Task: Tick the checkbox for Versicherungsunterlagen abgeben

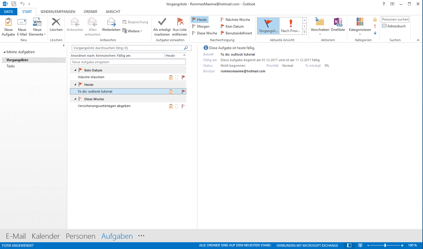Action: click(x=177, y=106)
